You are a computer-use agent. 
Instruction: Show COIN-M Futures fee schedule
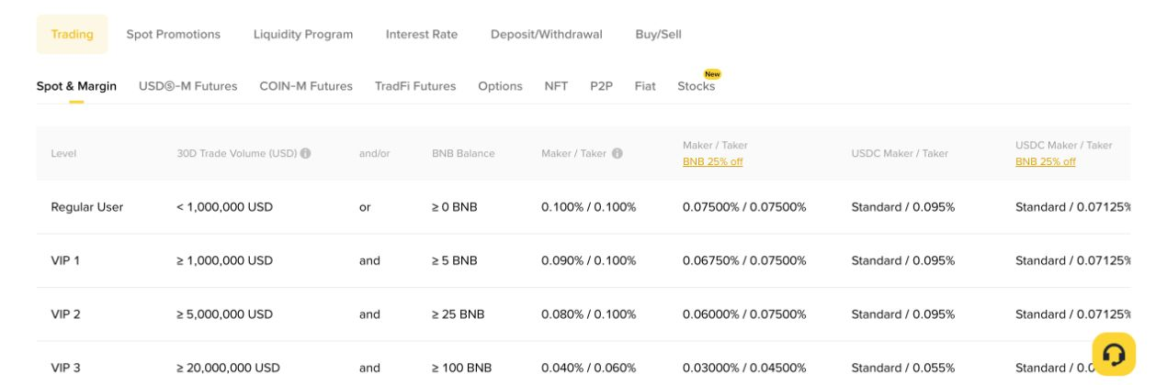(x=306, y=85)
